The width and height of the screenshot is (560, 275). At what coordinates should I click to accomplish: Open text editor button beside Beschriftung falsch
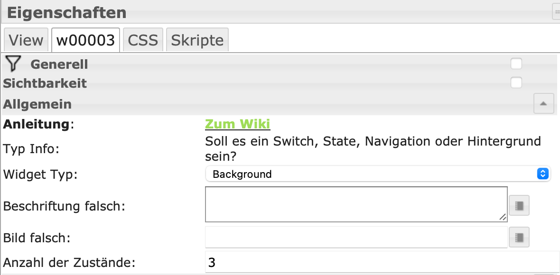click(519, 205)
